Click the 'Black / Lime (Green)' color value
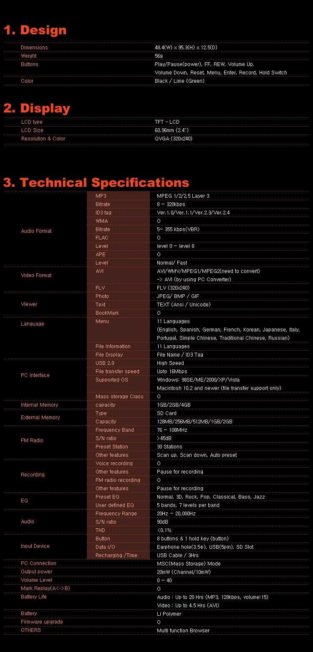Screen dimensions: 313x652 tap(179, 81)
